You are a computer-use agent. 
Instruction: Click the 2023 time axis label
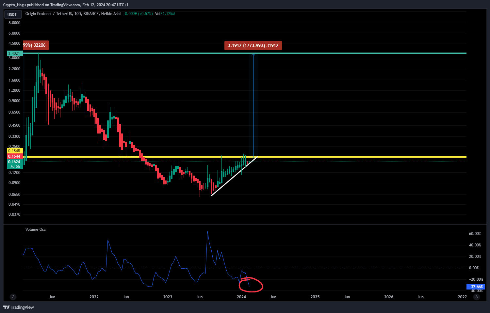coord(168,297)
